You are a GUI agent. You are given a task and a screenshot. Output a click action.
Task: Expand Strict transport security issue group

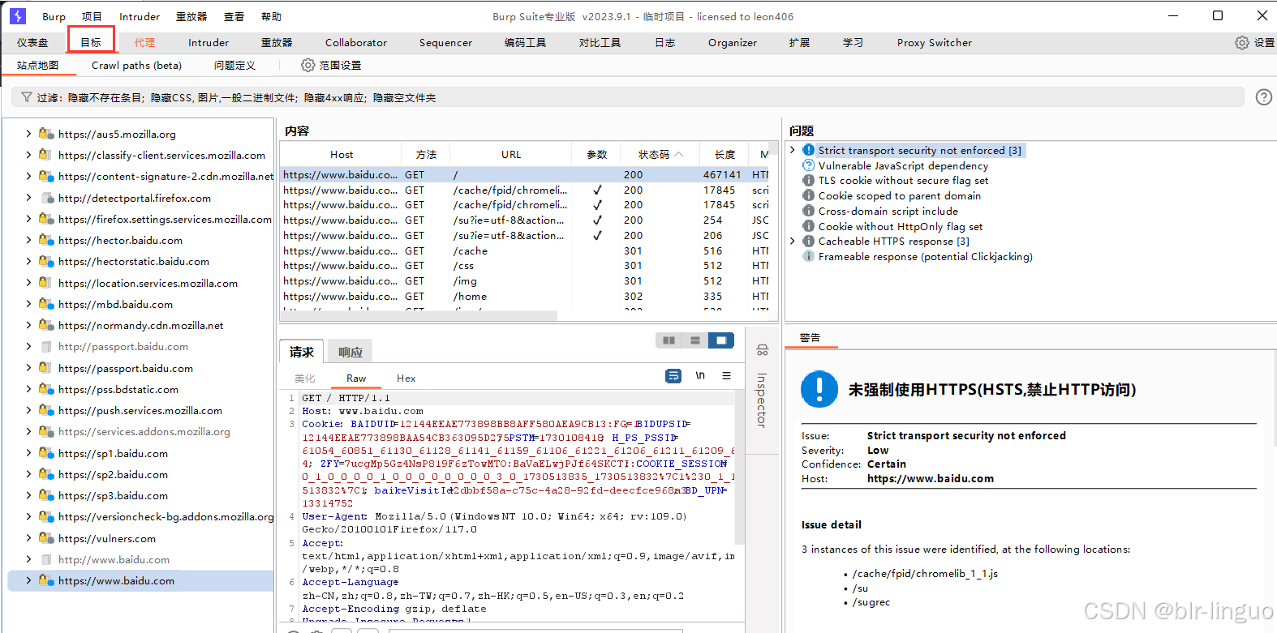793,150
